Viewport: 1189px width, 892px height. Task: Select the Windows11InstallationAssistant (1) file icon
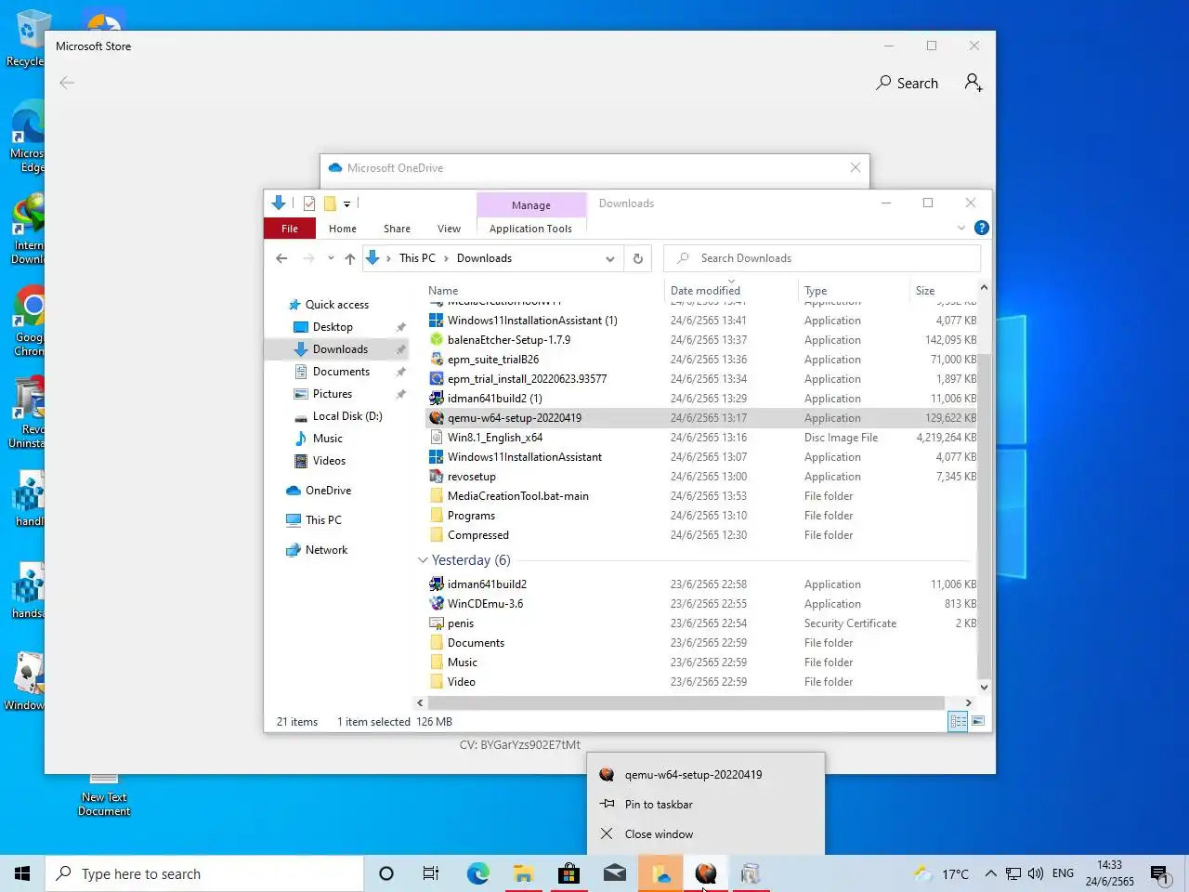437,321
